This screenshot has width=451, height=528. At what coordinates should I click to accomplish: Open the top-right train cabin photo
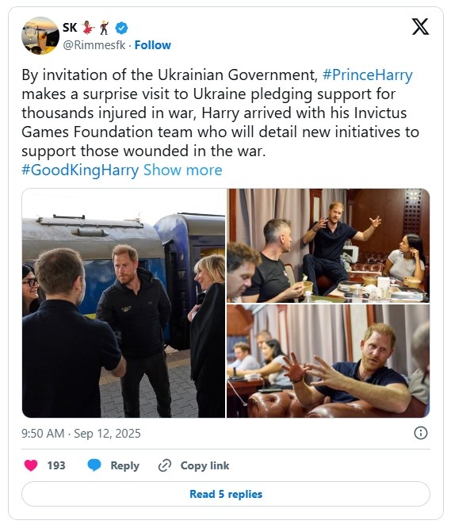pos(328,246)
